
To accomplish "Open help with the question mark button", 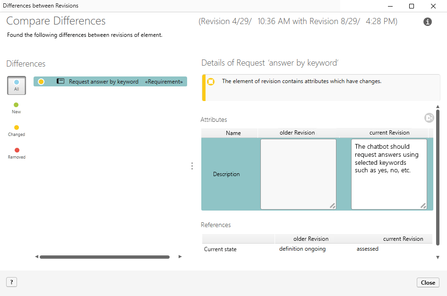I will [x=12, y=282].
